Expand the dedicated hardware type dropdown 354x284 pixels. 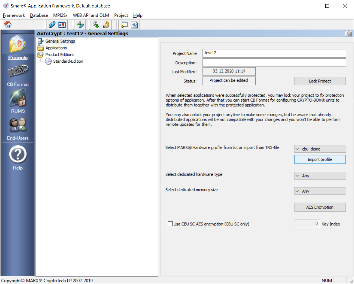[x=320, y=176]
